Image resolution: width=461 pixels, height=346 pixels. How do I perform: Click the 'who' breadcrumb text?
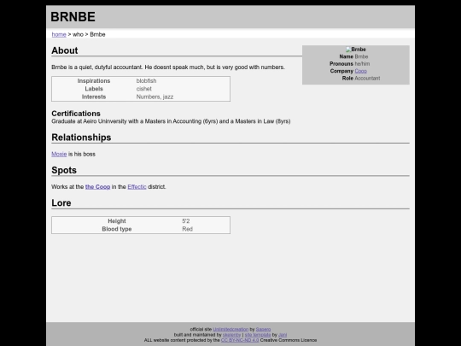[x=78, y=34]
